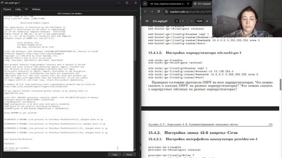Open the CLI tab
Viewport: 282px width, 158px height.
tap(26, 9)
